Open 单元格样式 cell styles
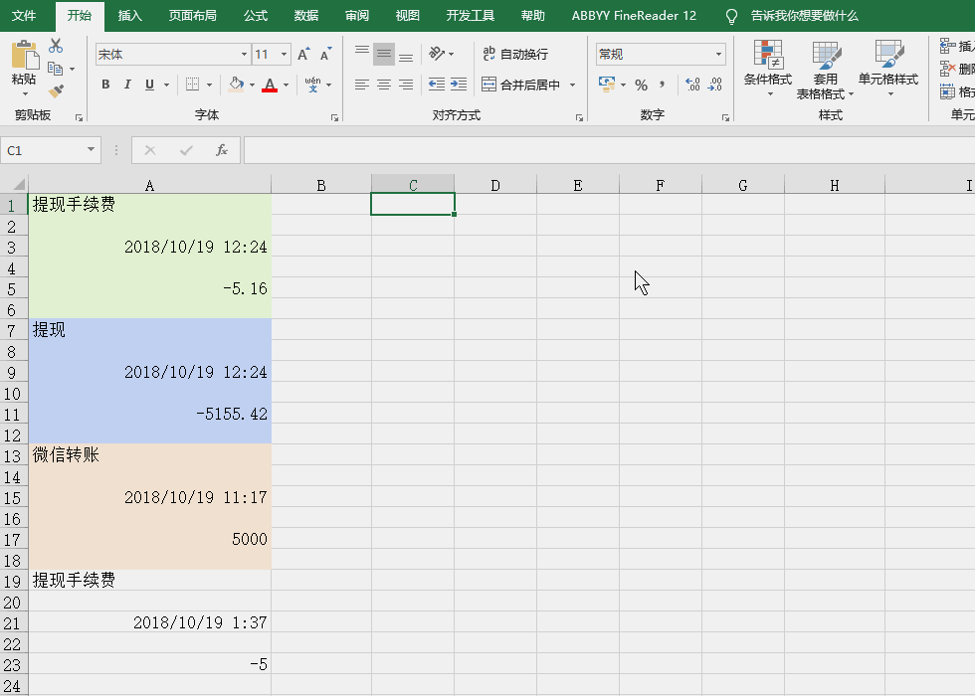 coord(888,69)
